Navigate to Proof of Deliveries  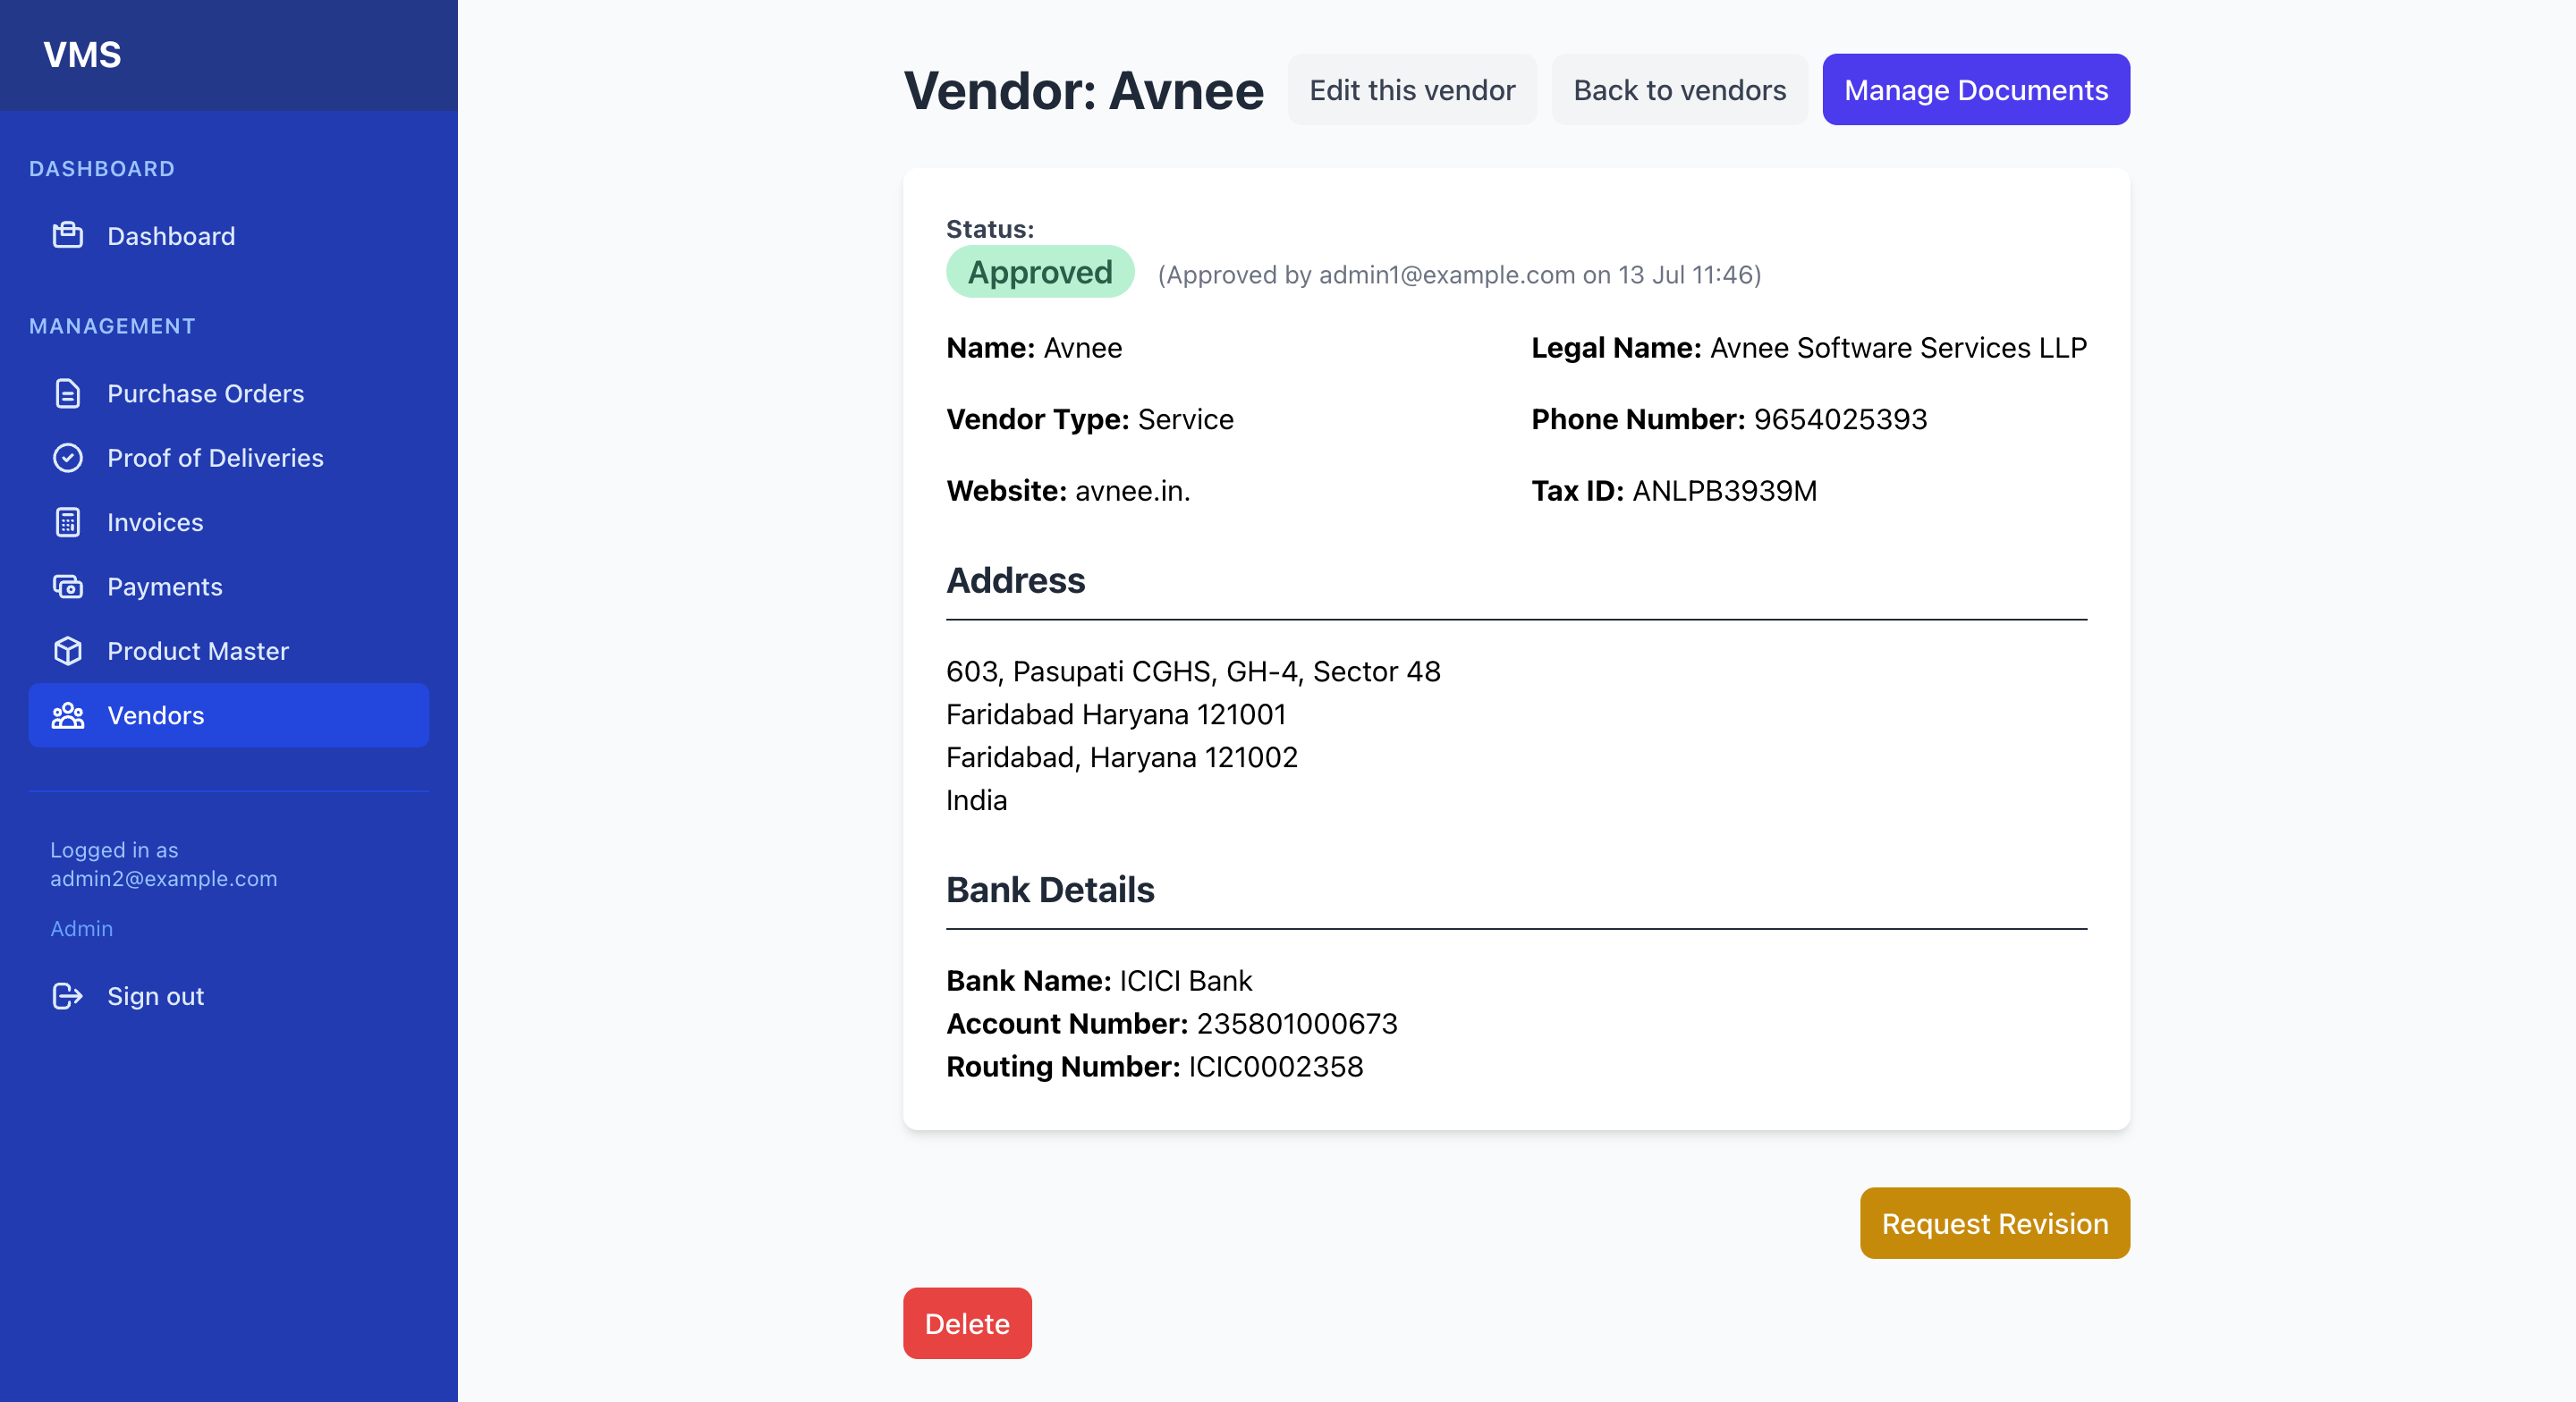(x=215, y=458)
